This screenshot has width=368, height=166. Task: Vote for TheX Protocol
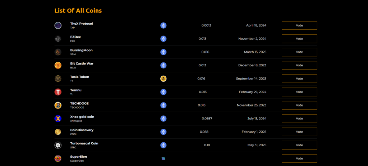(299, 25)
